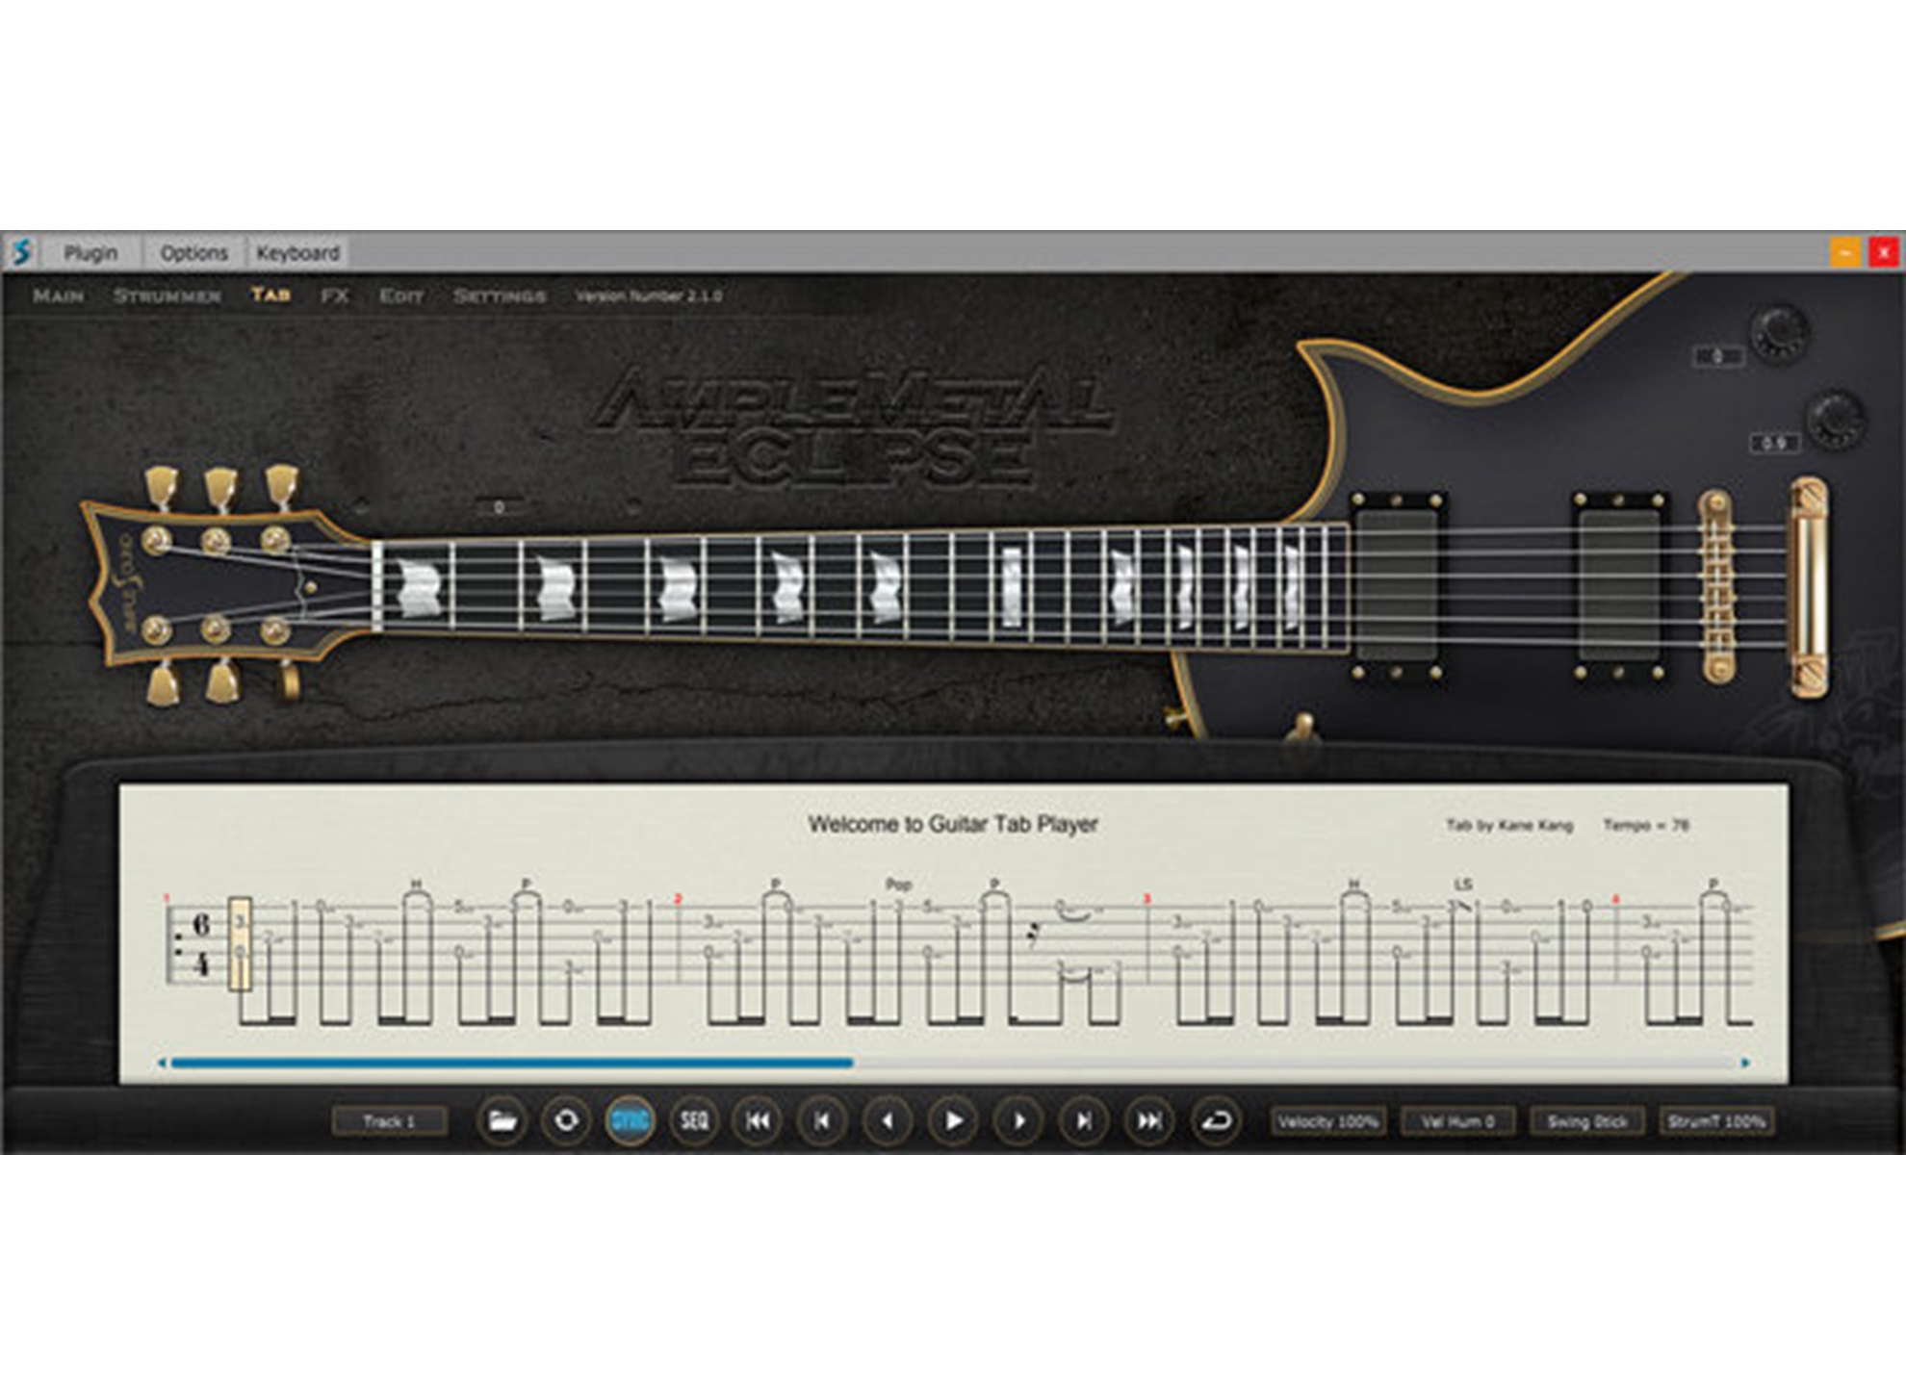Open the Edit tab
Viewport: 1906px width, 1386px height.
click(x=401, y=295)
